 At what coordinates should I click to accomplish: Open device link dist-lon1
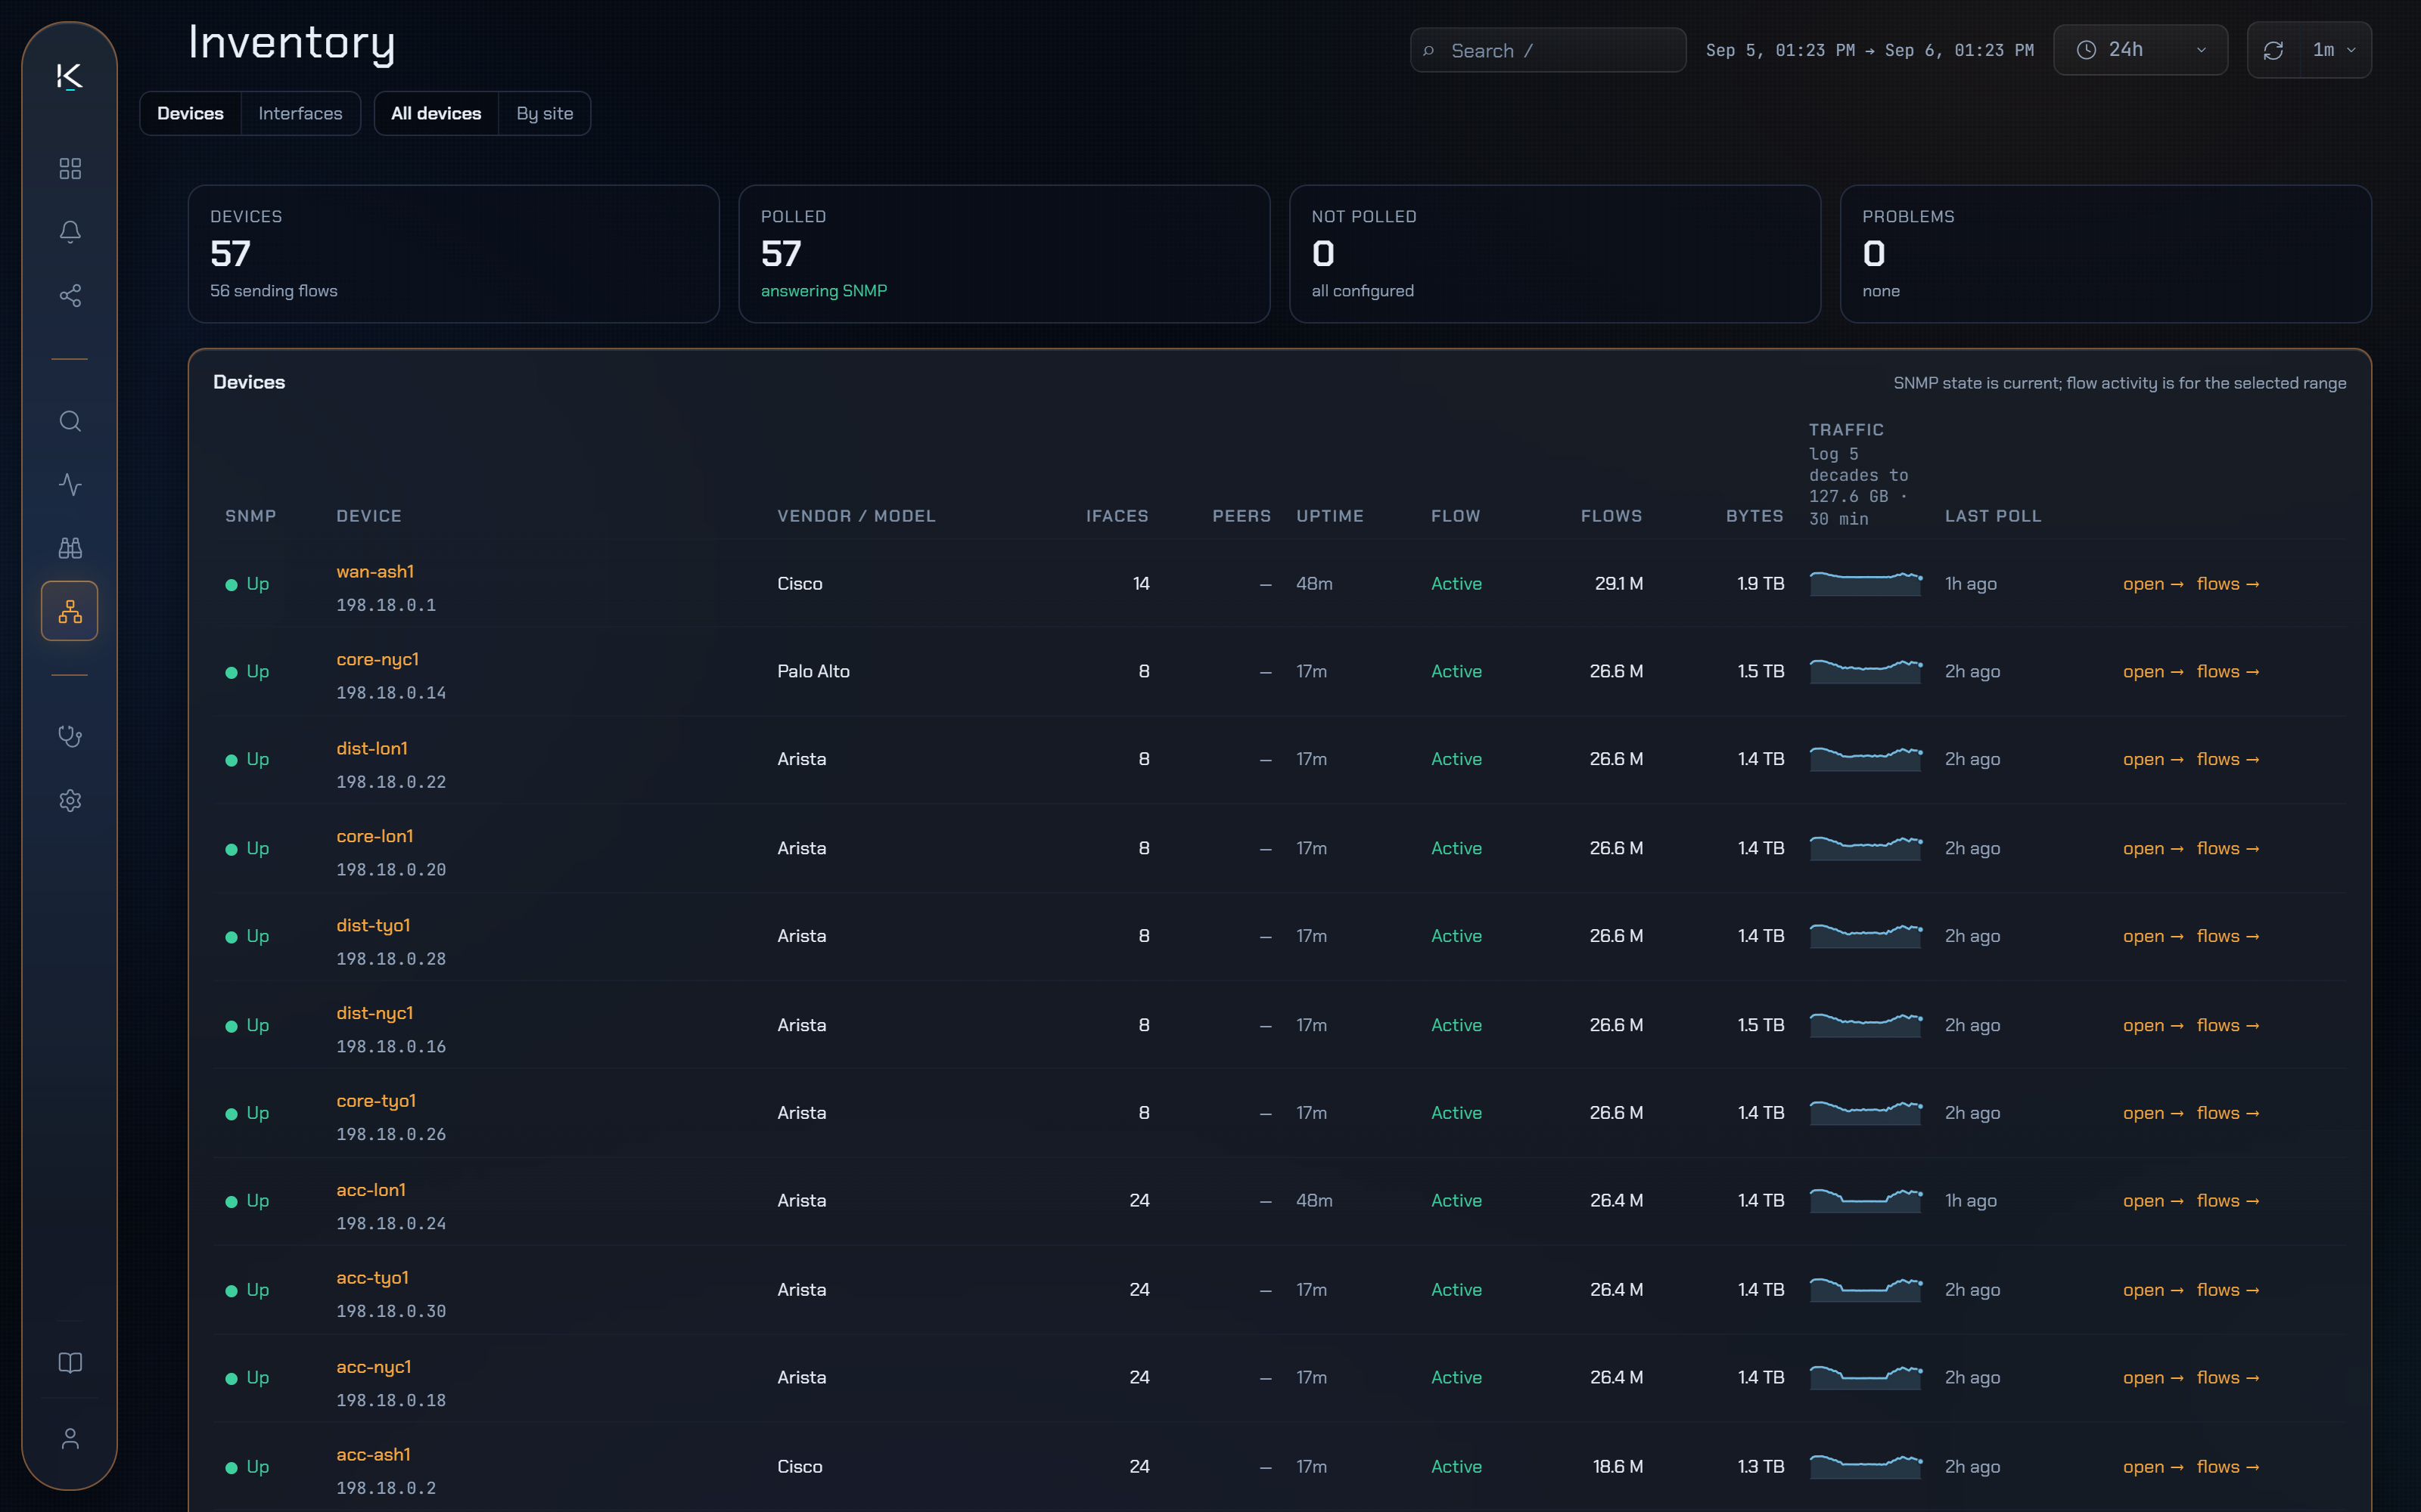[x=372, y=748]
